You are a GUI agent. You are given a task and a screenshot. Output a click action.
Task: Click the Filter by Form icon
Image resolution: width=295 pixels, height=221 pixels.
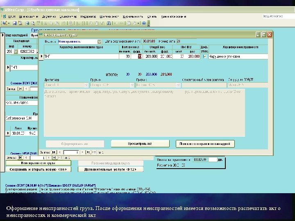[x=96, y=23]
